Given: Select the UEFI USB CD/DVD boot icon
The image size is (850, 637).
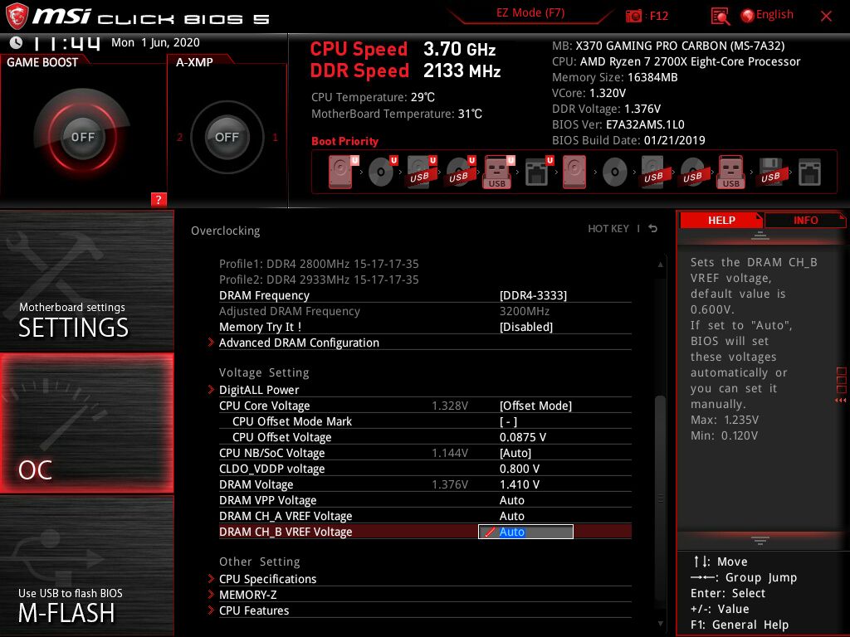Looking at the screenshot, I should pos(460,172).
